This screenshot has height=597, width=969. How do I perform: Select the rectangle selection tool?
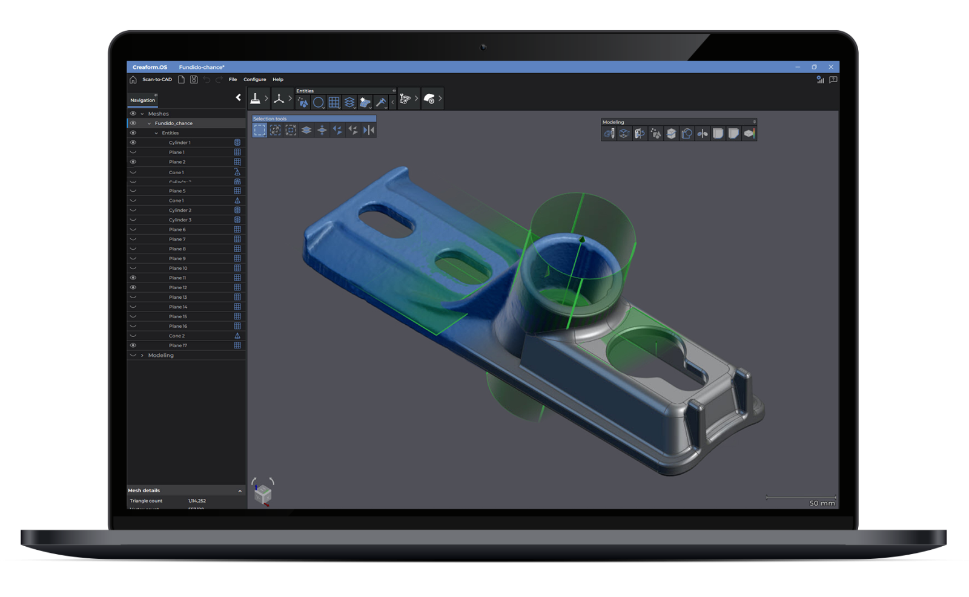coord(260,130)
